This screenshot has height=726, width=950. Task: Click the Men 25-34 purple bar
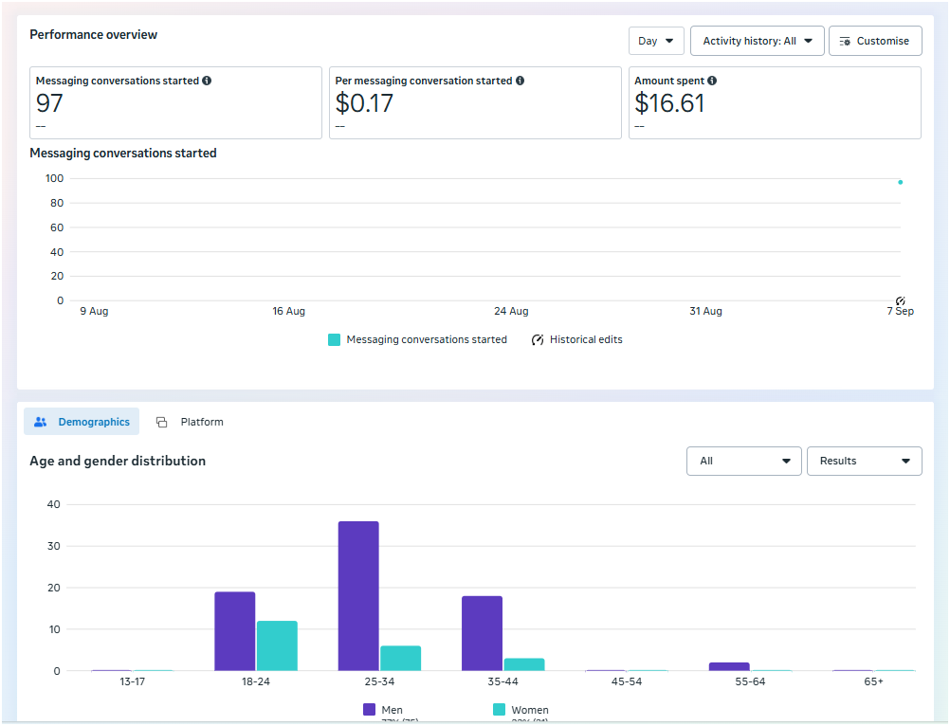[358, 595]
